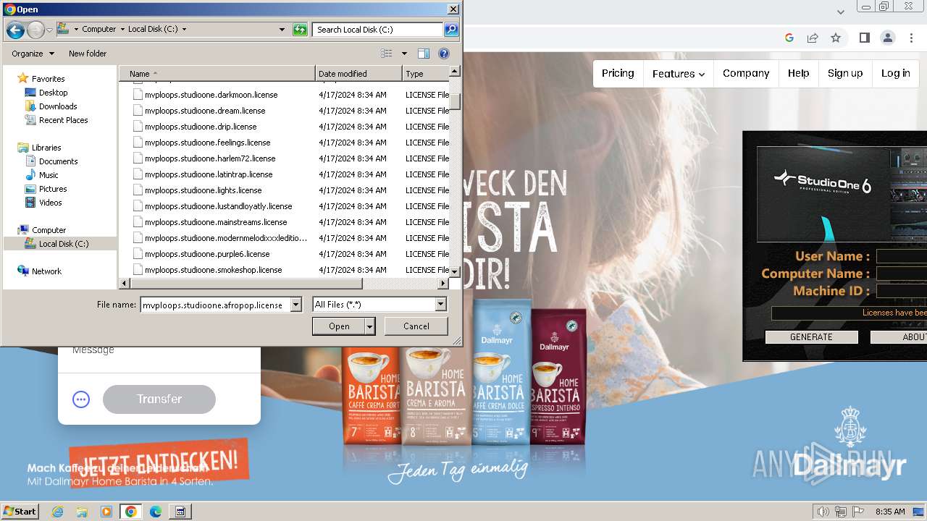Open the File name combo dropdown
Viewport: 927px width, 521px height.
point(295,305)
